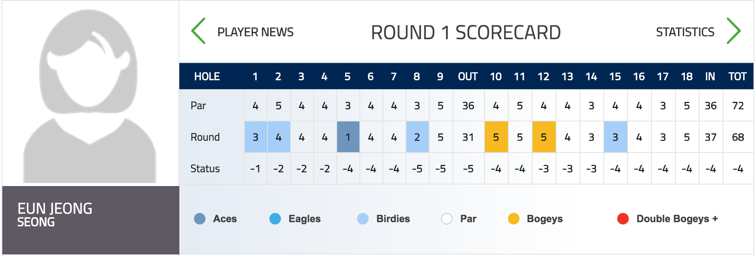
Task: Open the Statistics section
Action: click(x=685, y=32)
